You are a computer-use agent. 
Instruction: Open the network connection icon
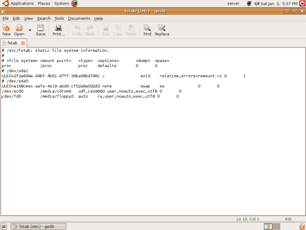pos(249,3)
